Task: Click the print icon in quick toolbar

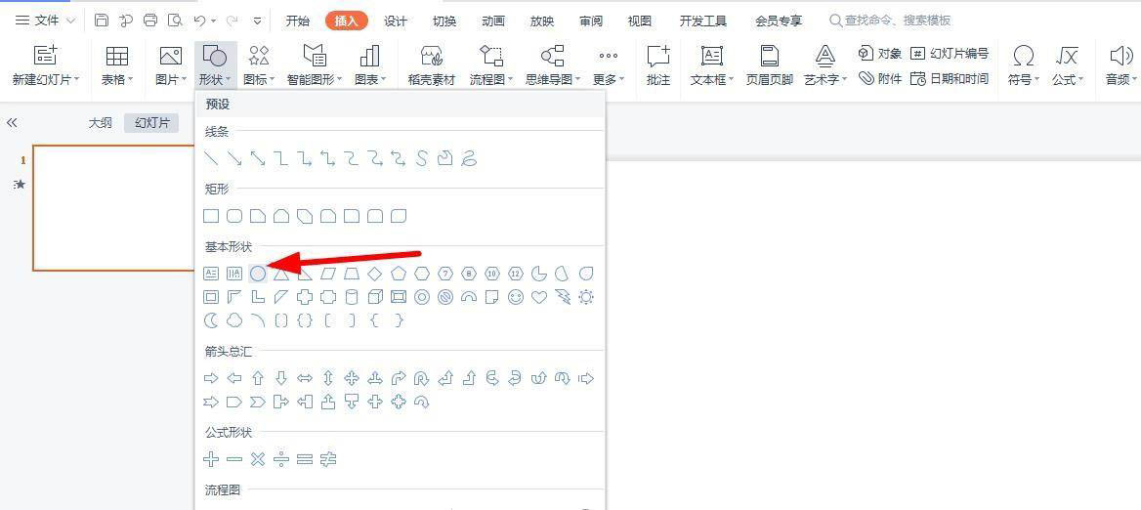Action: tap(149, 21)
